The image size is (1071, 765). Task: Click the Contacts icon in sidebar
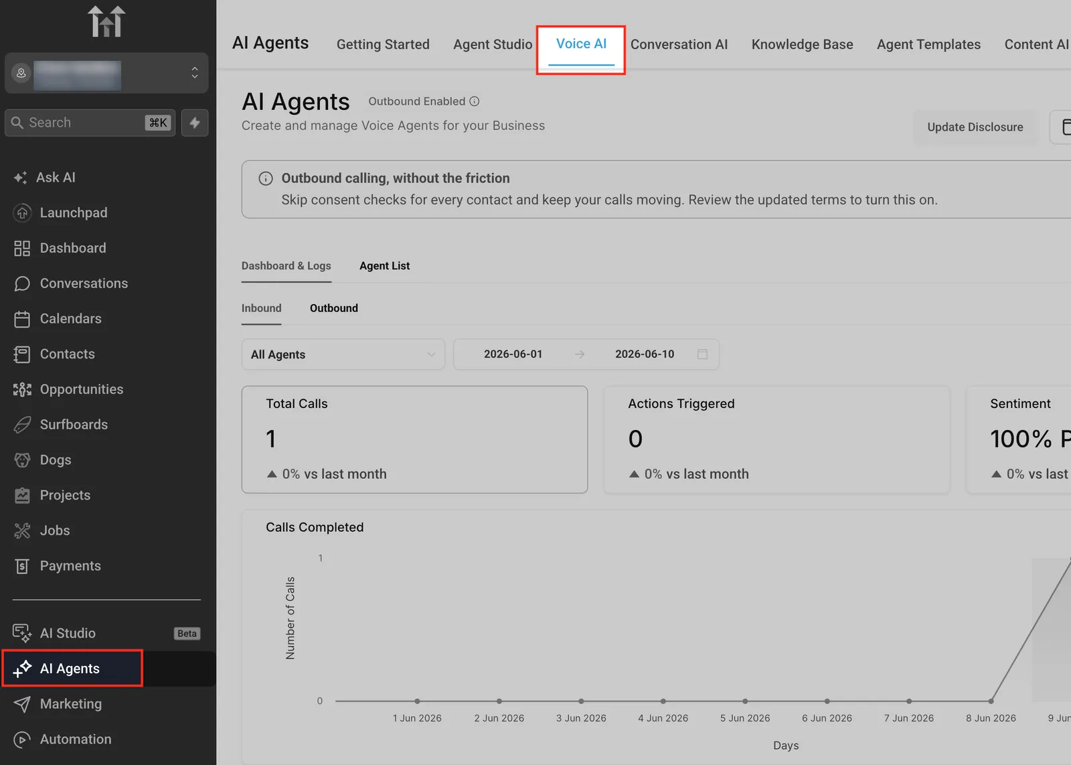coord(22,354)
